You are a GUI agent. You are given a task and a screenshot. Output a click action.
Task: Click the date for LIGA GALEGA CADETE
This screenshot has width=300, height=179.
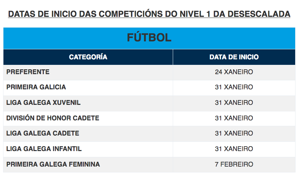click(234, 133)
